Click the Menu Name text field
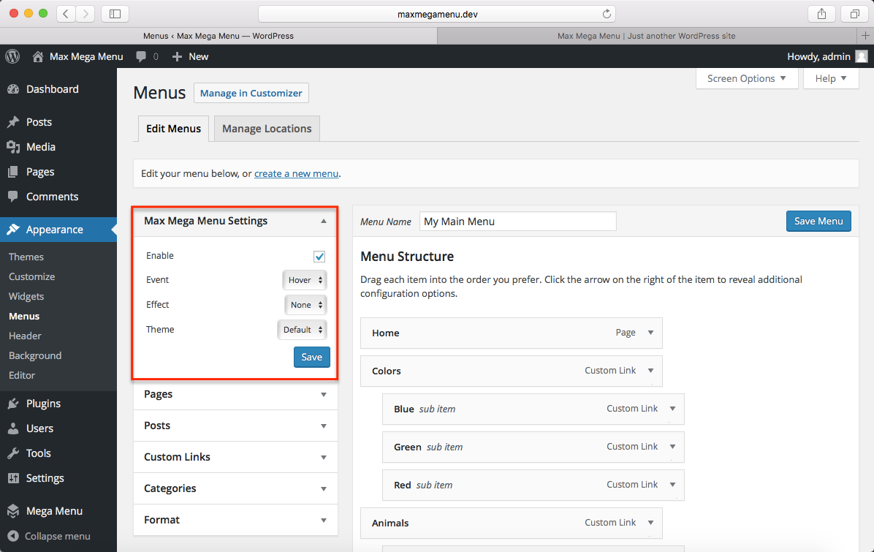 tap(517, 222)
